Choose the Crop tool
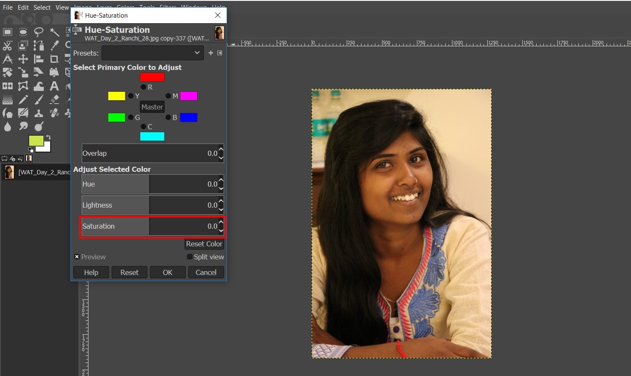This screenshot has height=376, width=631. [54, 59]
